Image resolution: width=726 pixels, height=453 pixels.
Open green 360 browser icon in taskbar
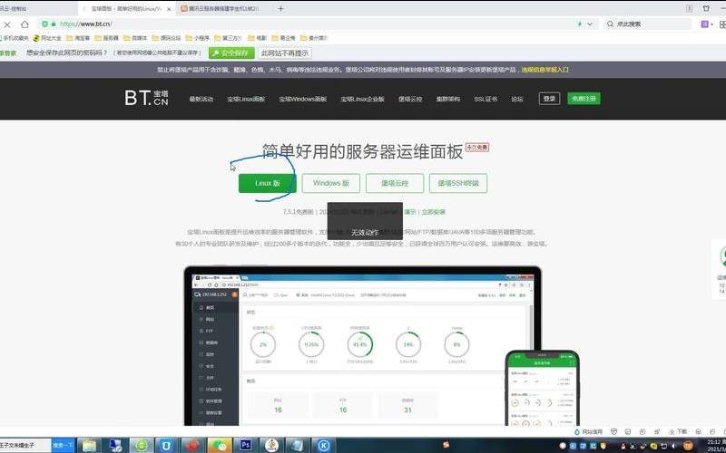[142, 446]
